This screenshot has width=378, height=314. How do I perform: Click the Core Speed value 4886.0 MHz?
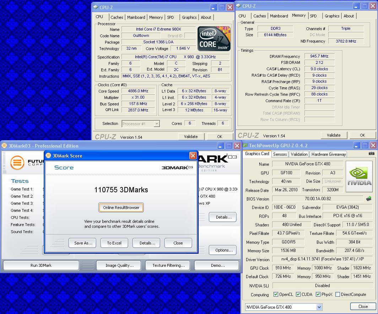[x=138, y=91]
